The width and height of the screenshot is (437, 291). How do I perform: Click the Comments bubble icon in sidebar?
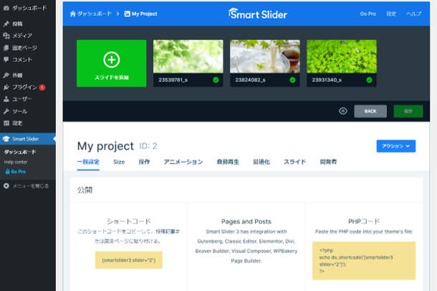click(x=6, y=59)
